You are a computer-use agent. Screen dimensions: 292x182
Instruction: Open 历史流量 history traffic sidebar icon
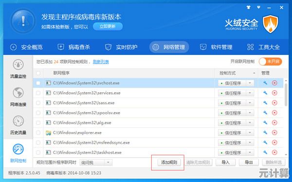pos(18,121)
